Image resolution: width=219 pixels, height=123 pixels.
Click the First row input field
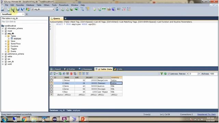point(193,74)
